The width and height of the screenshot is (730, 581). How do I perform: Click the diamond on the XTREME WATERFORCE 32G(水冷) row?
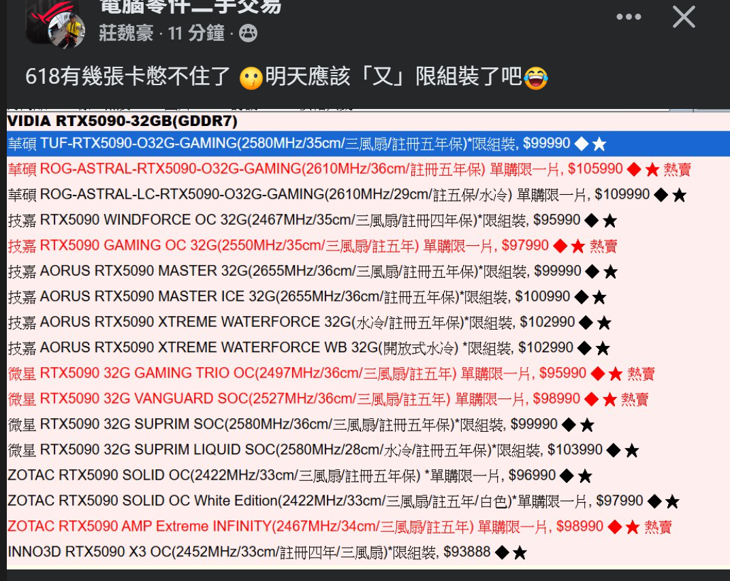[x=586, y=323]
